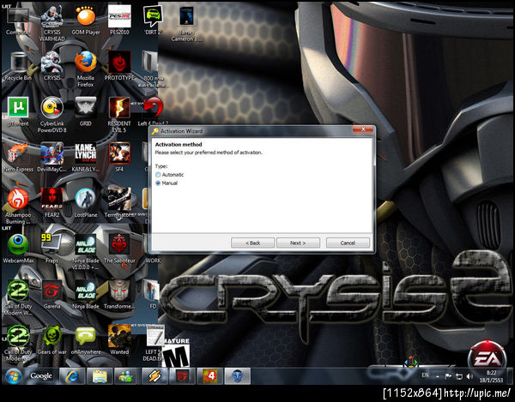Open the network tray icon

click(459, 376)
